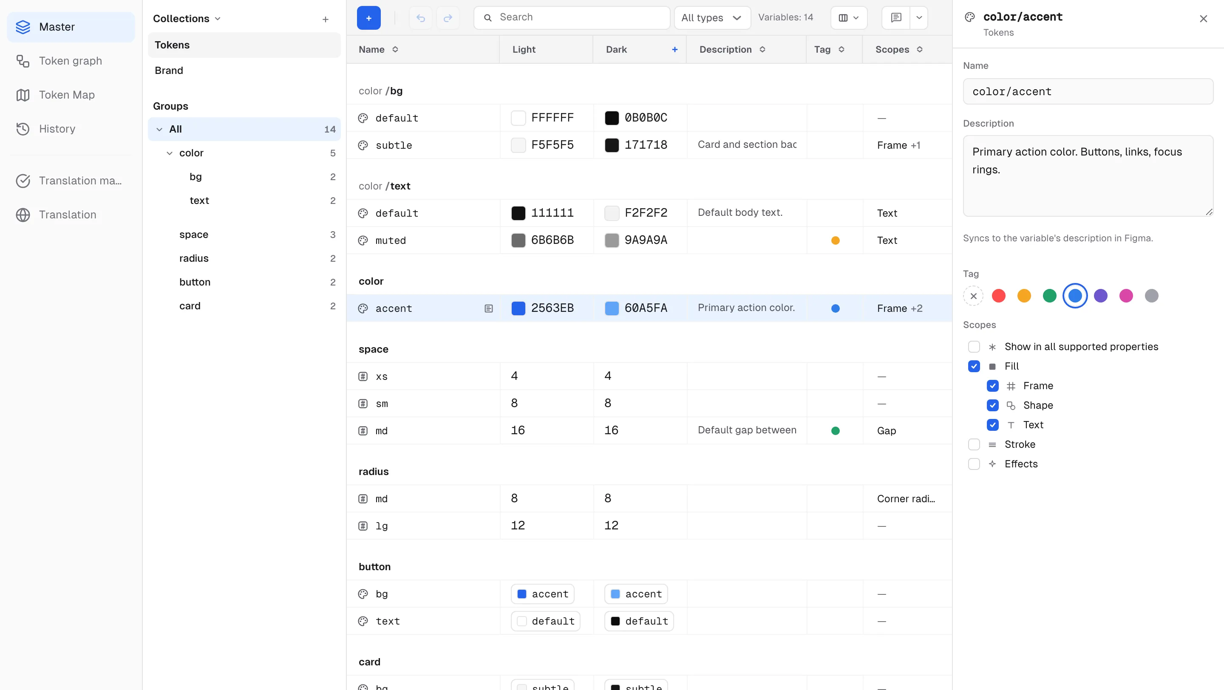Select the Tokens collection
Viewport: 1224px width, 690px height.
pyautogui.click(x=244, y=45)
